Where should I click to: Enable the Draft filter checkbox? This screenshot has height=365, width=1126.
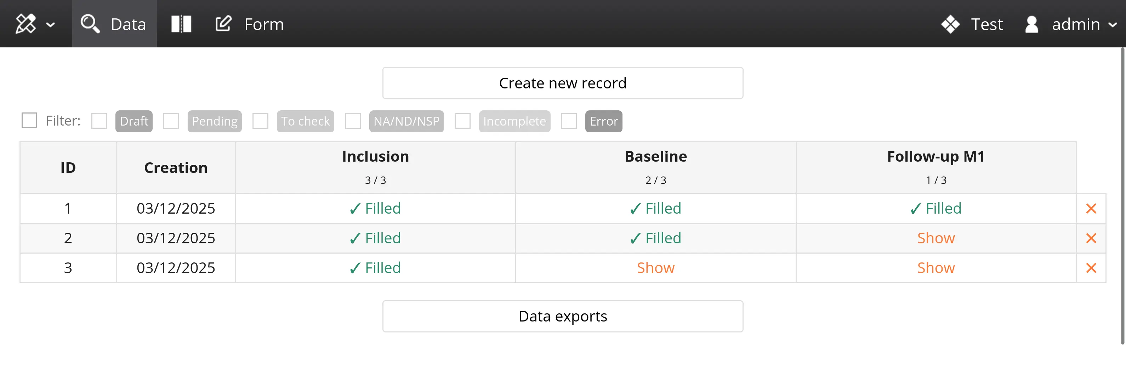click(99, 121)
